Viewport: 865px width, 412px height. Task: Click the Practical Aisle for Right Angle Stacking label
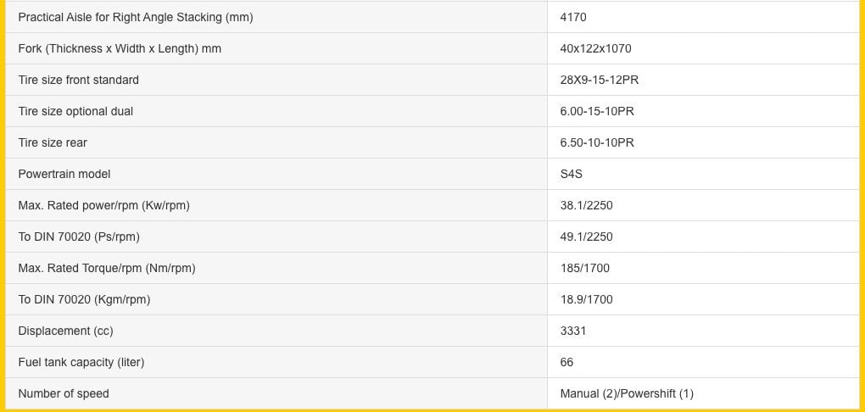[135, 17]
